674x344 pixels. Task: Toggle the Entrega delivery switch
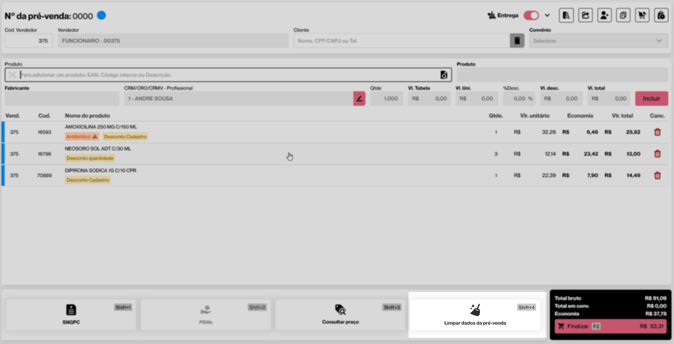(531, 15)
